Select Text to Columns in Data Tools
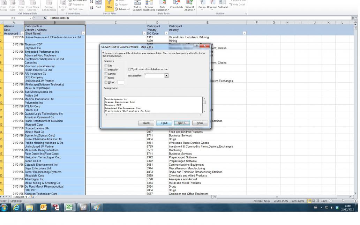The image size is (360, 225). point(137,6)
